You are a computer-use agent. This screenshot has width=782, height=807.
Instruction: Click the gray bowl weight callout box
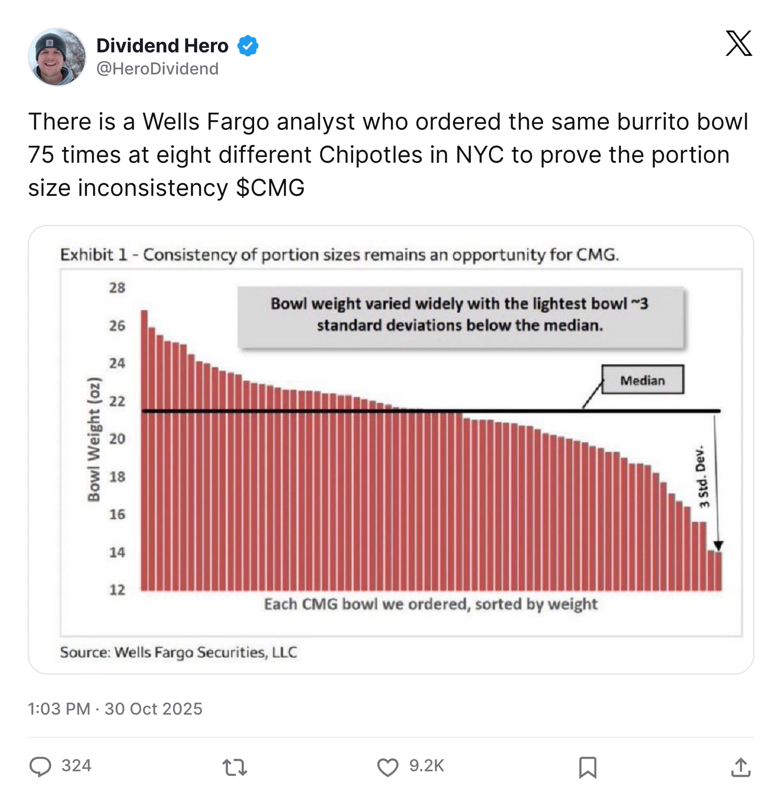click(x=460, y=315)
